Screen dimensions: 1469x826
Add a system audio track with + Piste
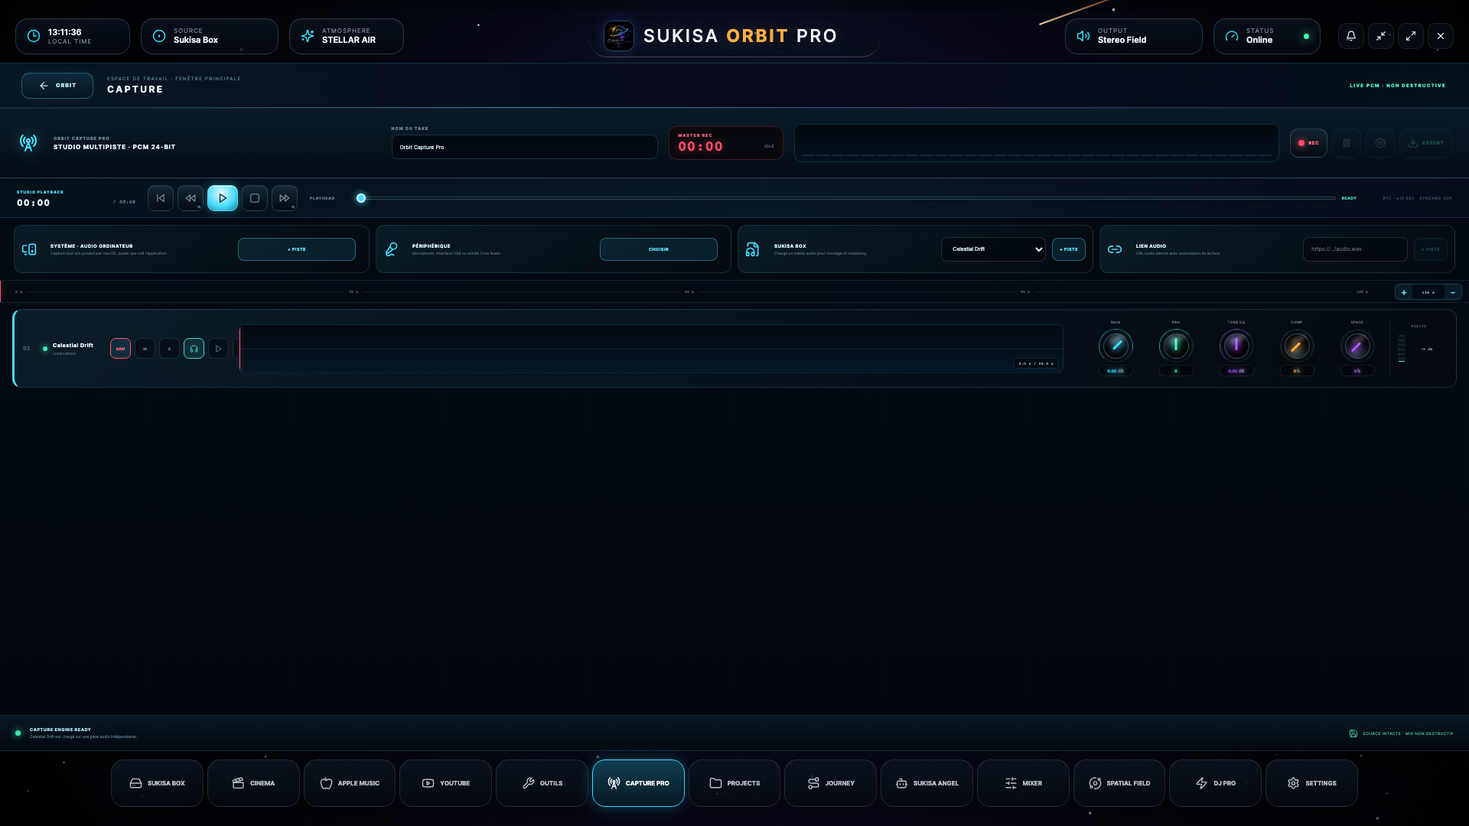[297, 249]
